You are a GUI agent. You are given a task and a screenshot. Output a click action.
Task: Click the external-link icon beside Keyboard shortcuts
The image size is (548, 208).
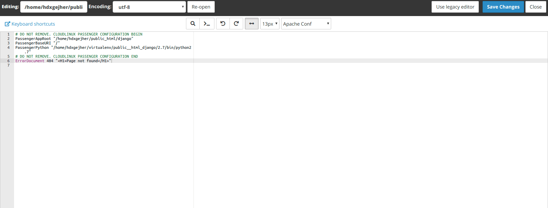coord(7,24)
